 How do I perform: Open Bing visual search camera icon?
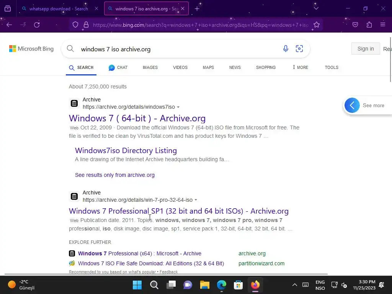(x=299, y=49)
